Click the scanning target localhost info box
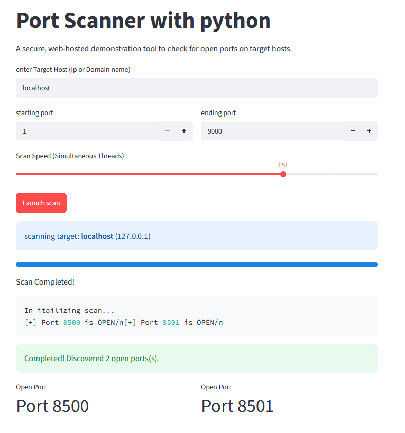This screenshot has width=405, height=433. click(197, 236)
